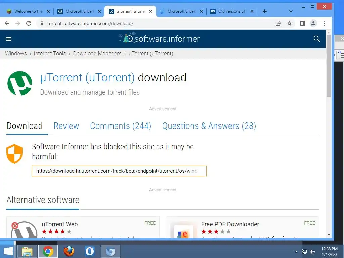Click the volume speaker tray icon

pos(312,252)
